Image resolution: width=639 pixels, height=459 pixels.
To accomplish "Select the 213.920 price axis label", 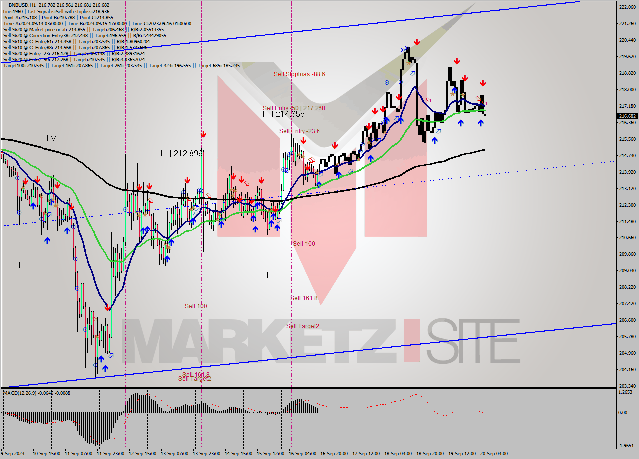I will 627,172.
